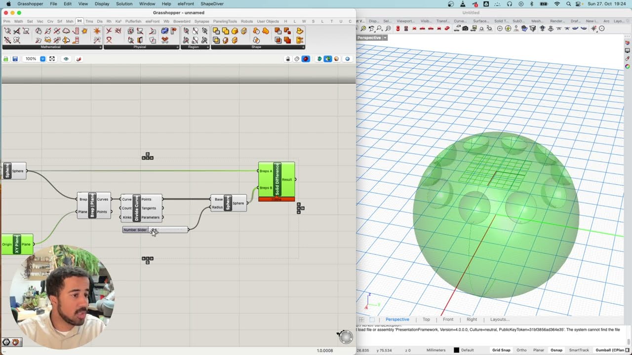Select the Sphere component beside Base and Radius
This screenshot has height=355, width=632.
pos(228,203)
